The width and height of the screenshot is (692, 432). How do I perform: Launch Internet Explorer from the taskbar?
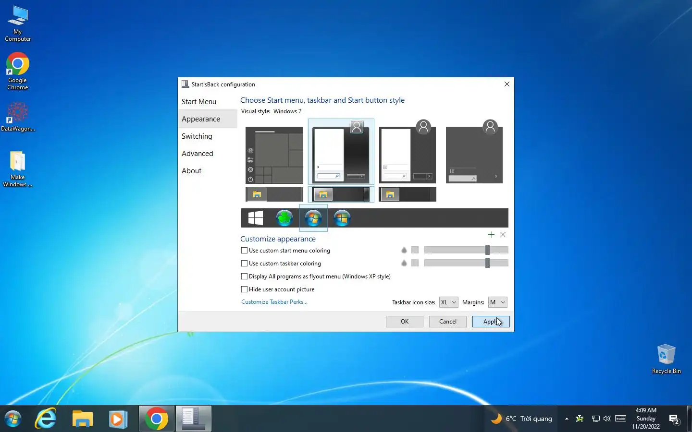46,419
